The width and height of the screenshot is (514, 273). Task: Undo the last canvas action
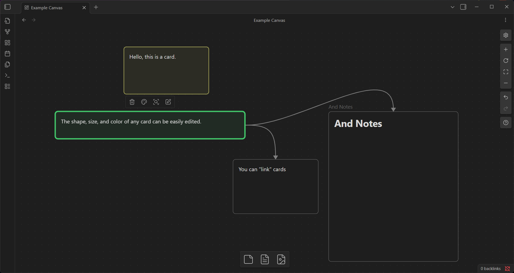tap(506, 97)
